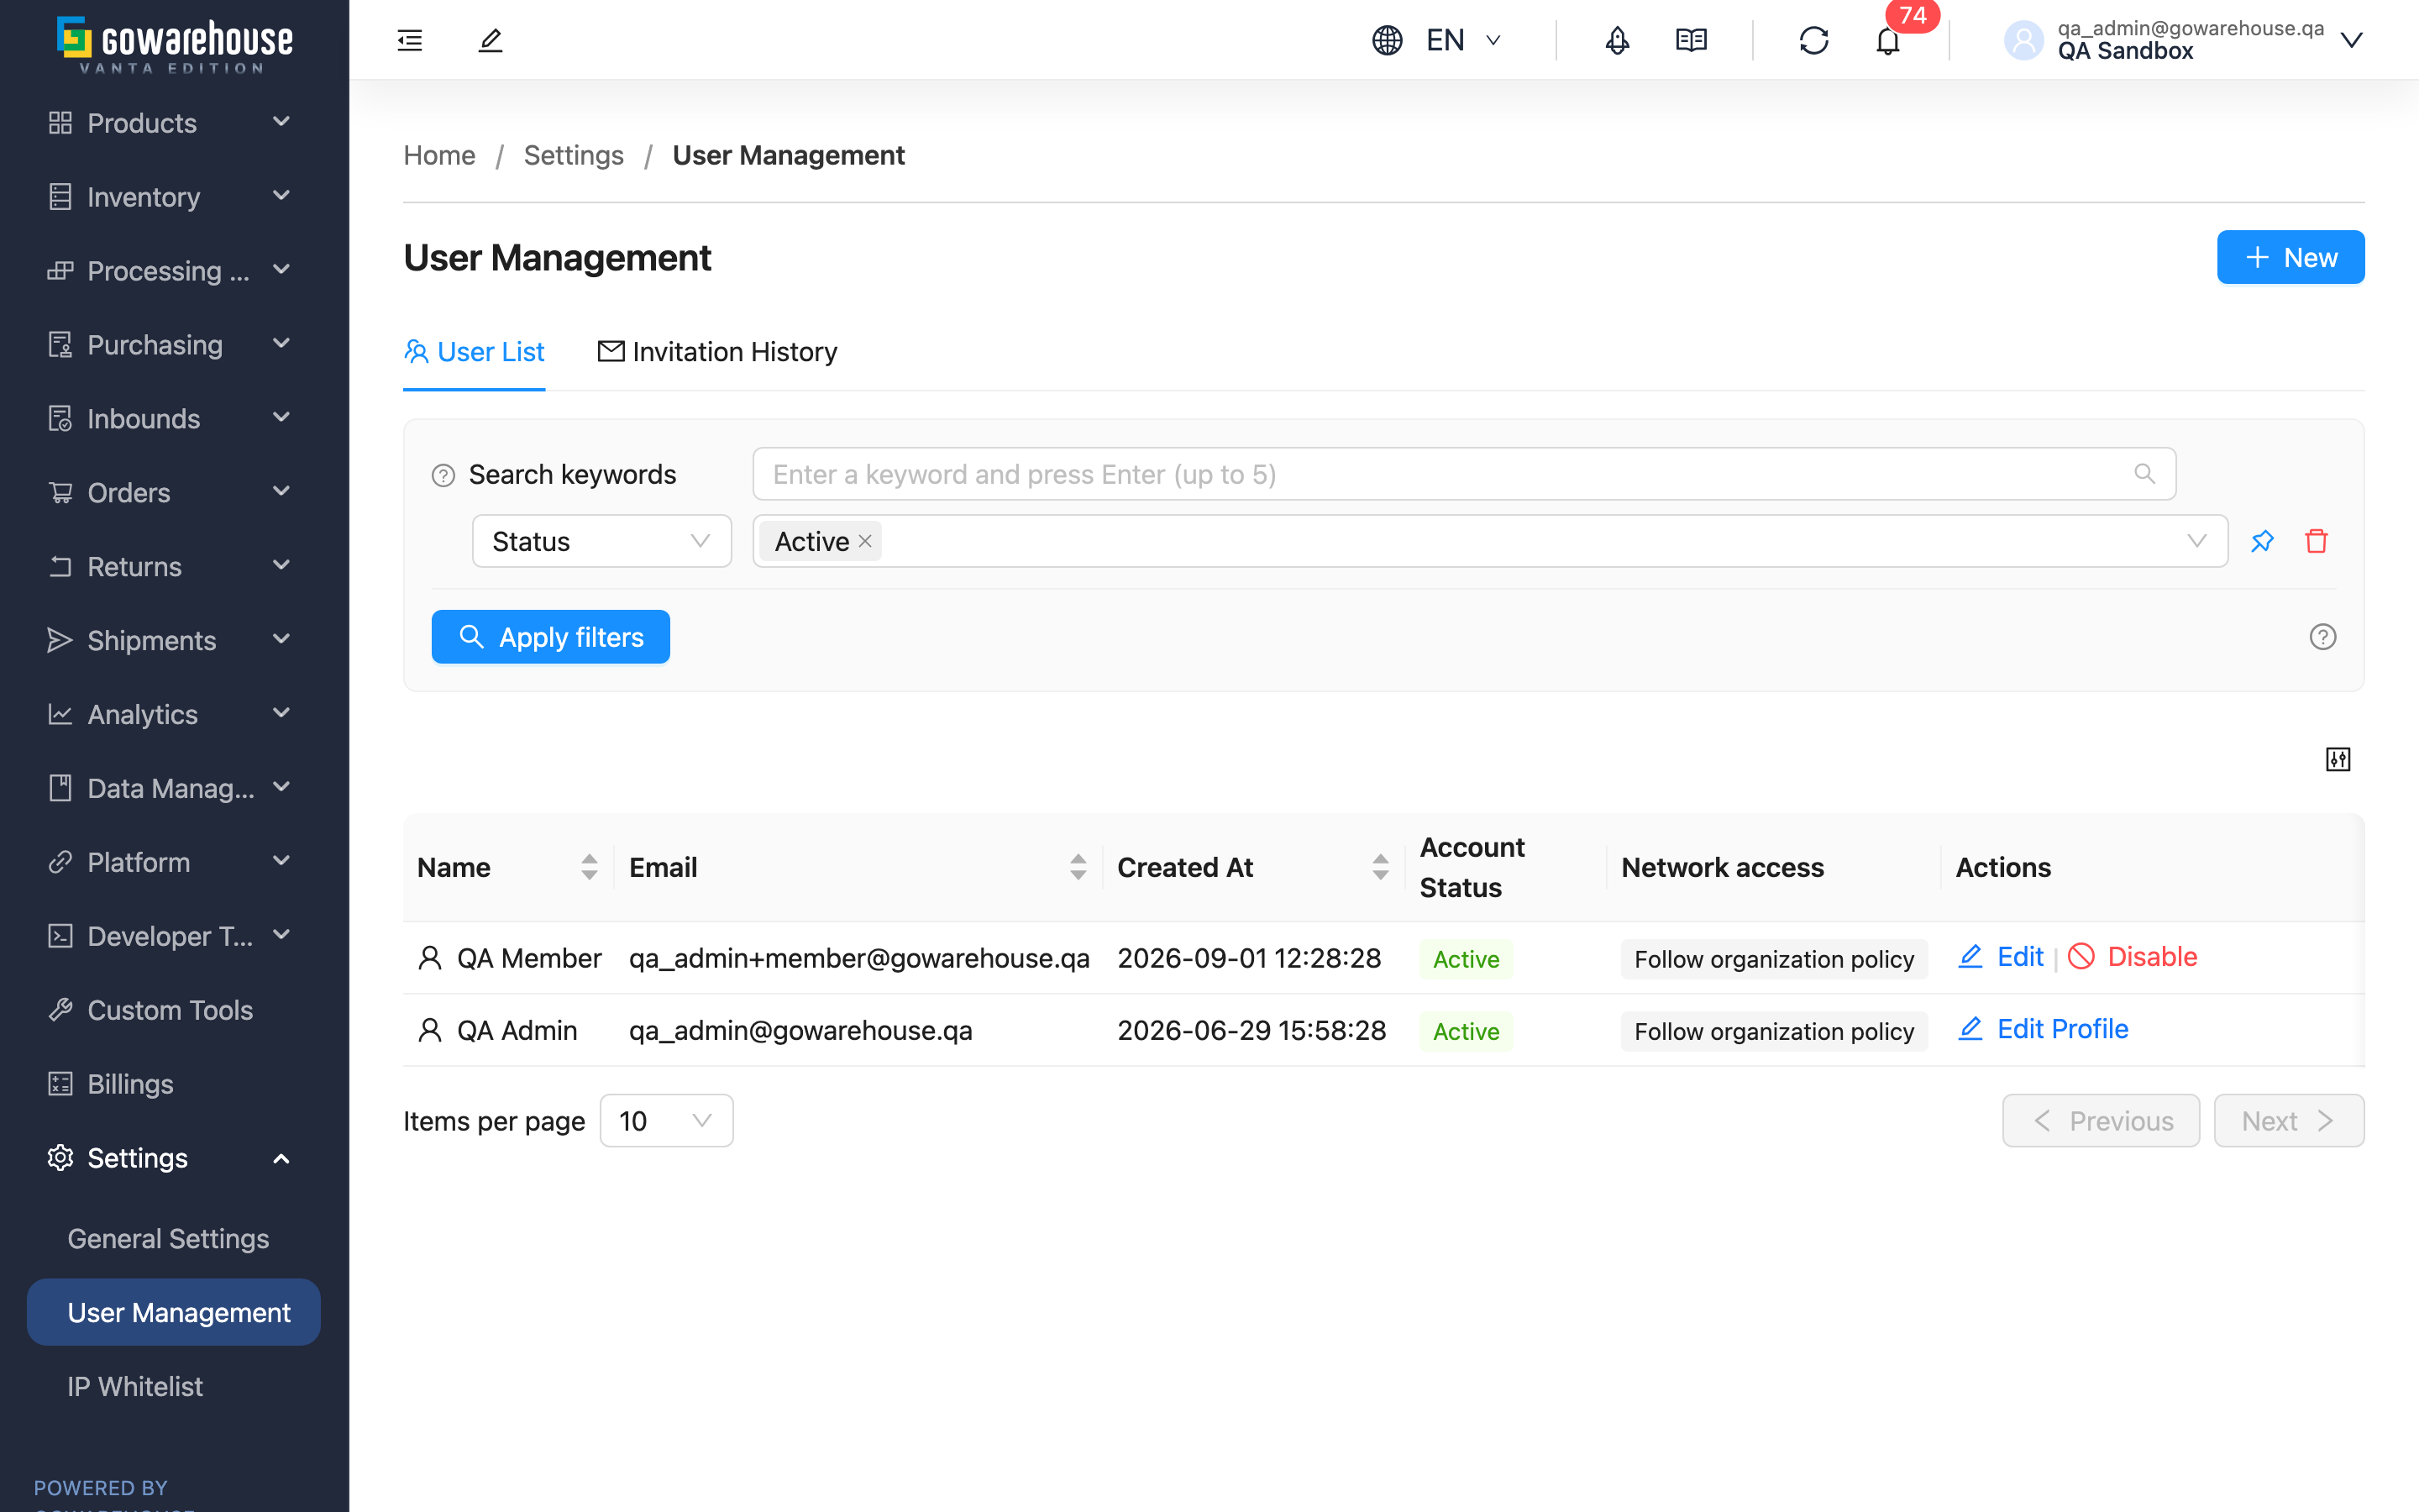The image size is (2419, 1512).
Task: Sort table by Name column
Action: [x=589, y=867]
